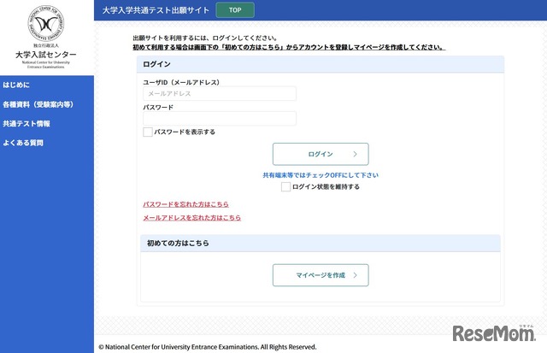Screen dimensions: 547x353
Task: Click 共有端末等ではチェックOFFにして下さい text
Action: point(321,175)
